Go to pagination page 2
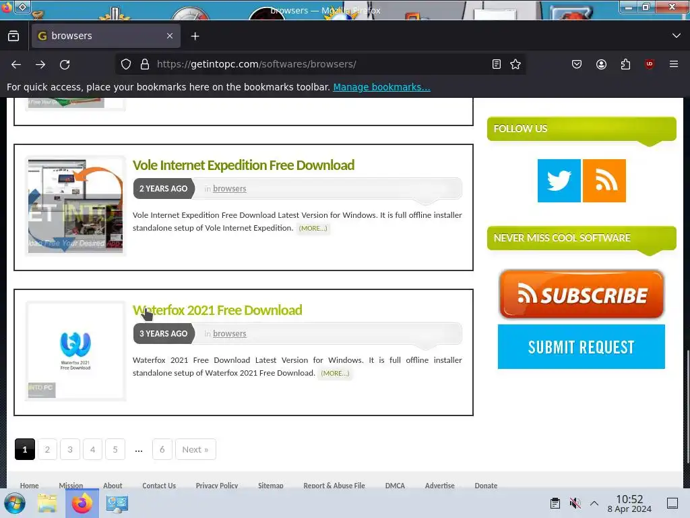This screenshot has width=690, height=518. click(x=48, y=449)
